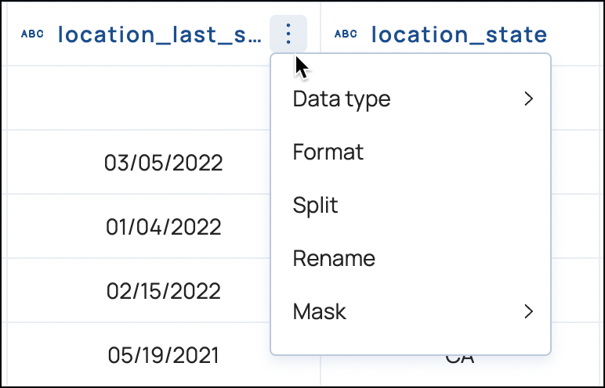This screenshot has height=388, width=605.
Task: Select the Split option
Action: pyautogui.click(x=315, y=205)
